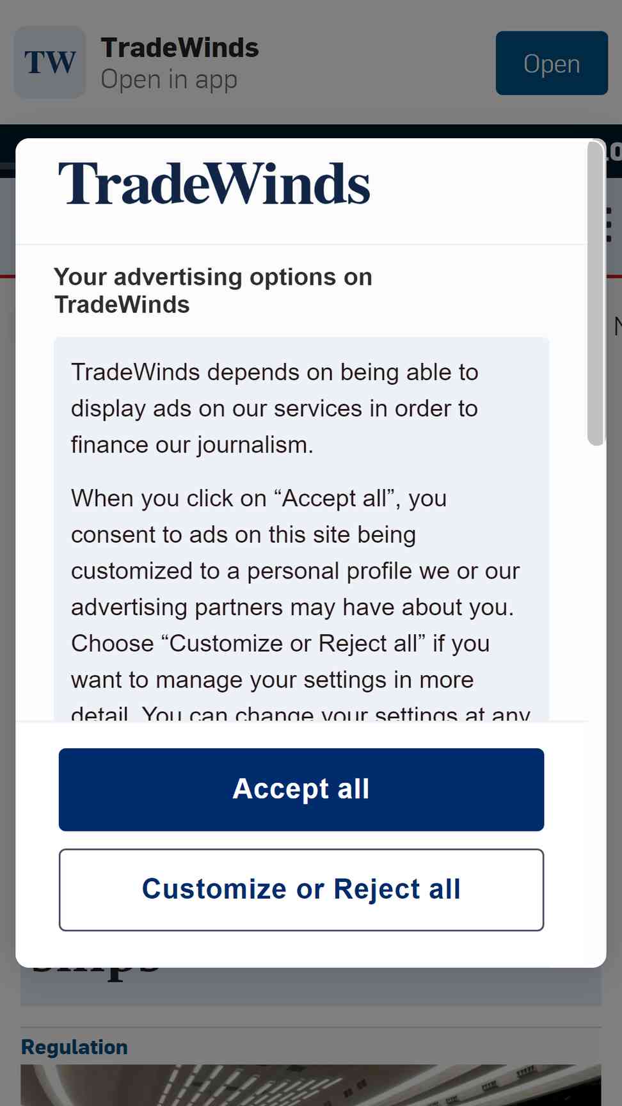Screen dimensions: 622x1106
Task: Click the letter partially visible right of the dialog
Action: point(617,326)
